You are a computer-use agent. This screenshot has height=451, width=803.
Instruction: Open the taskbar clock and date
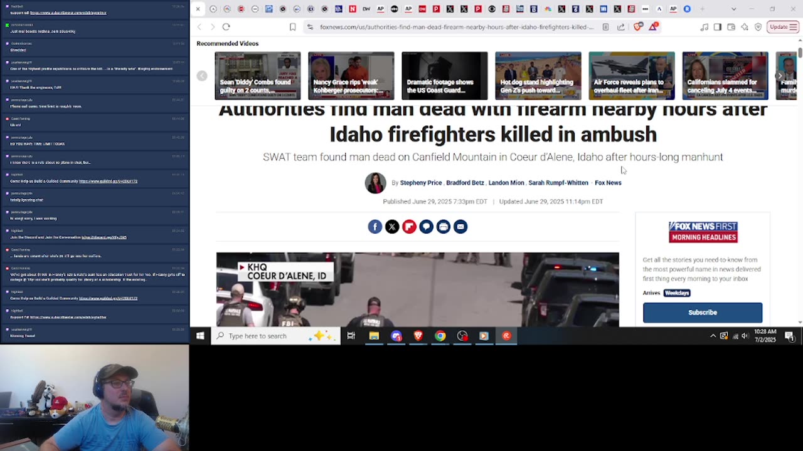coord(765,335)
